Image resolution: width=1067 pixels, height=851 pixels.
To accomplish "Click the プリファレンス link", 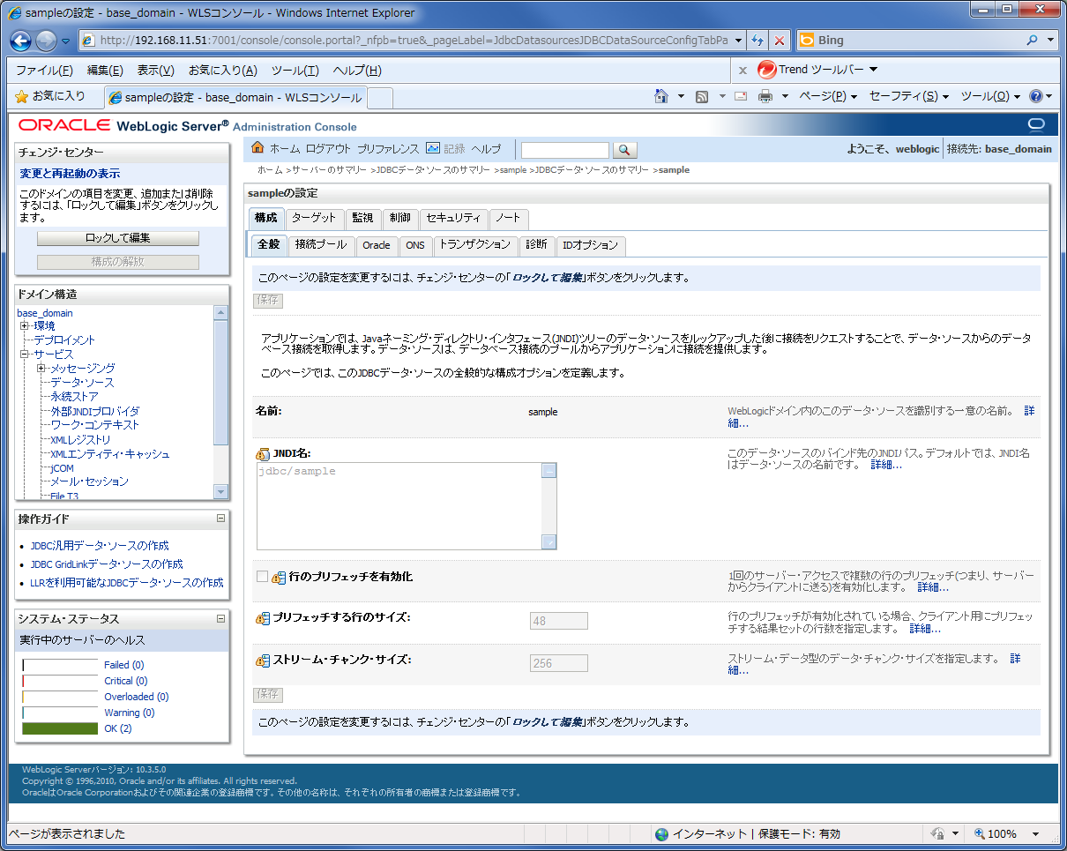I will [388, 149].
